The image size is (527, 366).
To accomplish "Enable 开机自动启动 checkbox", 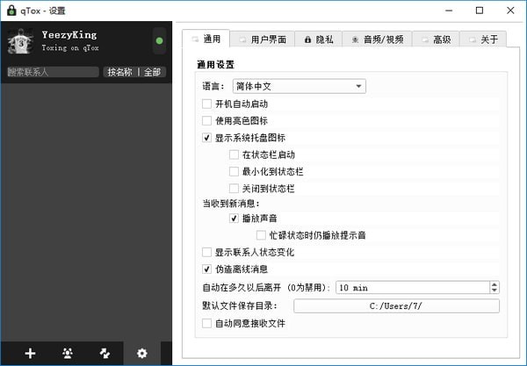I will tap(206, 104).
